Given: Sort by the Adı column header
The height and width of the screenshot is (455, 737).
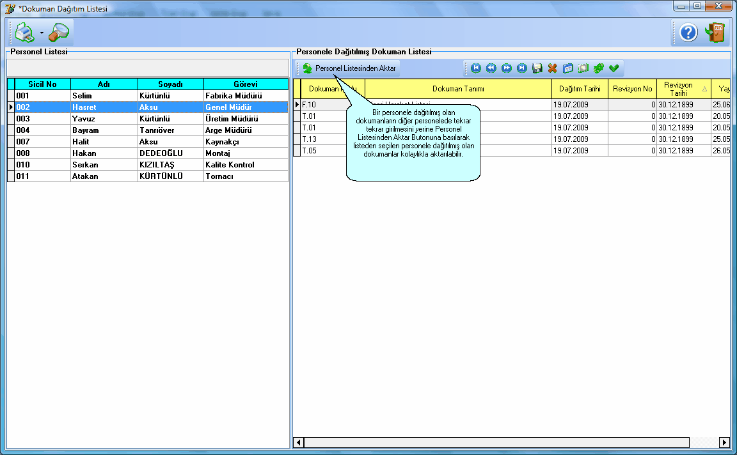Looking at the screenshot, I should coord(104,84).
